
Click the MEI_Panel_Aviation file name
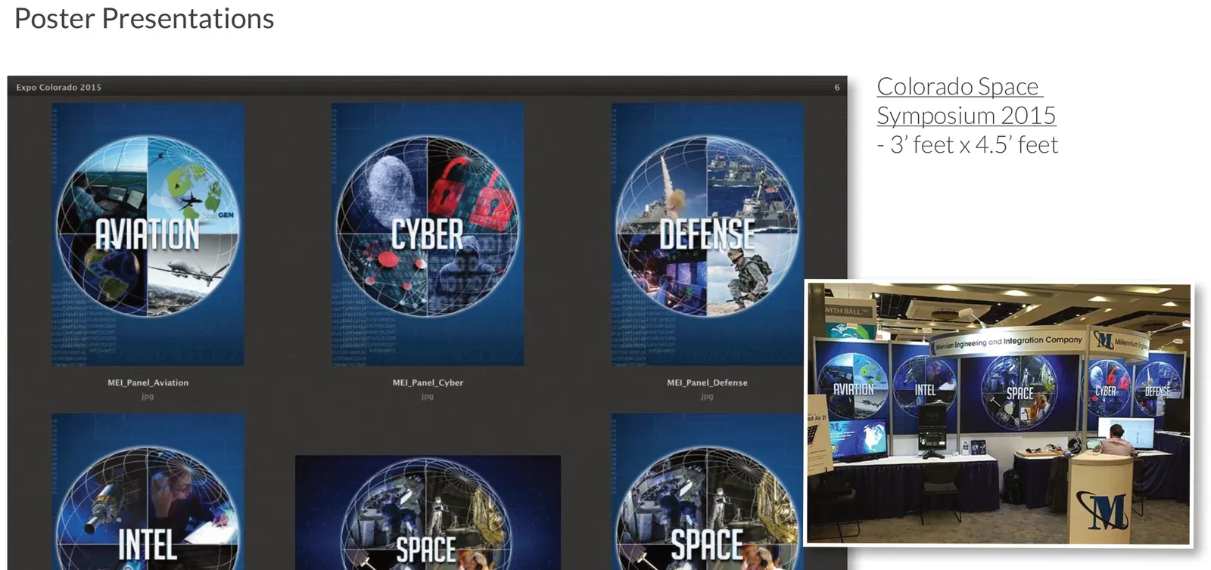tap(148, 383)
